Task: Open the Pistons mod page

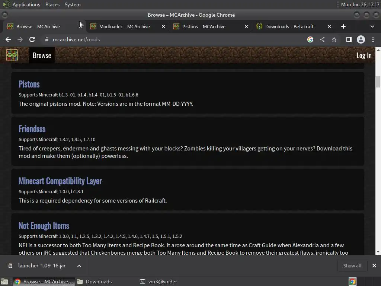Action: [29, 84]
